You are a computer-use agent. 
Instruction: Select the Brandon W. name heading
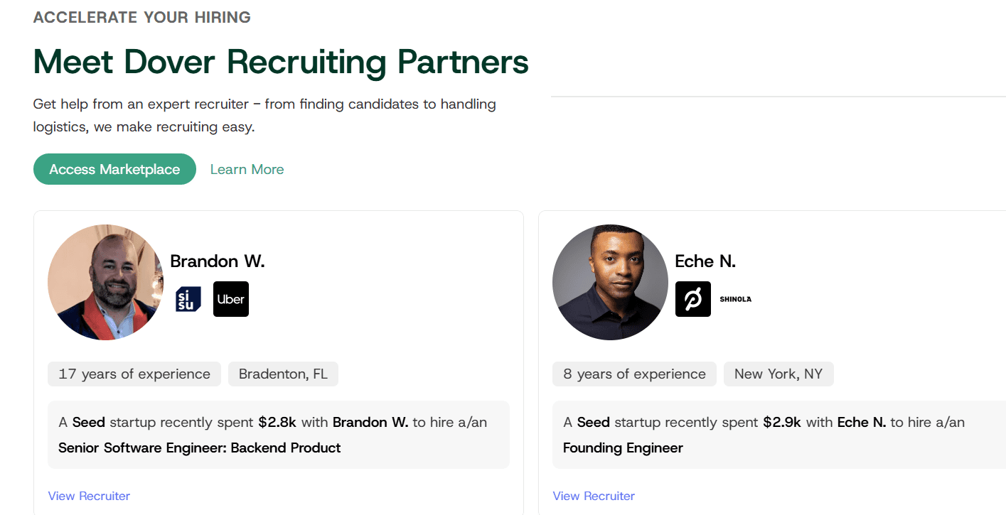click(x=218, y=261)
